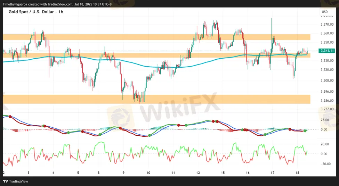
Task: Select the 3,320.00 price axis label
Action: pos(327,70)
